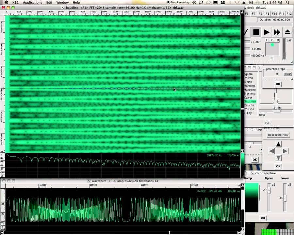
Task: Select the Gaussian window type
Action: tap(250, 102)
